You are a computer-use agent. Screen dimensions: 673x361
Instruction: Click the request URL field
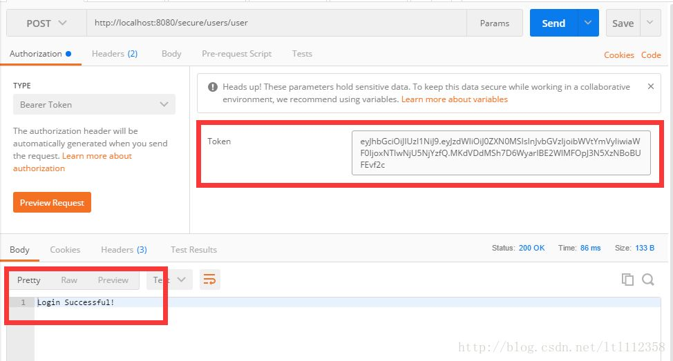pyautogui.click(x=276, y=23)
